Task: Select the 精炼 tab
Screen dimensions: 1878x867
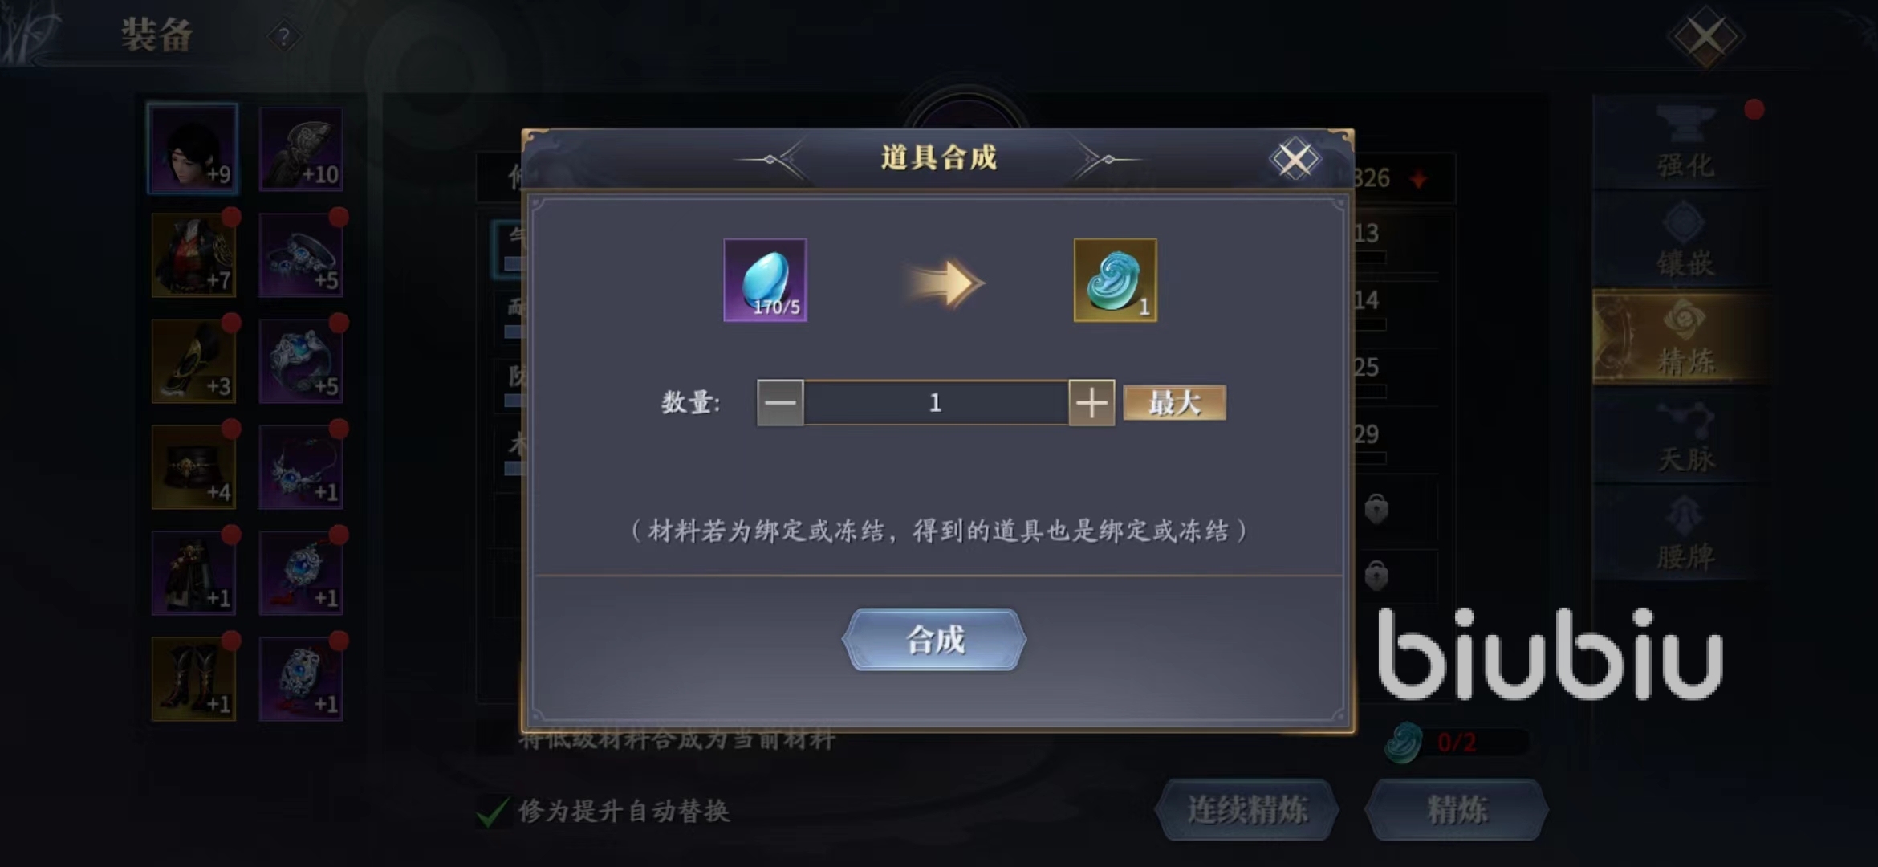Action: [1685, 337]
